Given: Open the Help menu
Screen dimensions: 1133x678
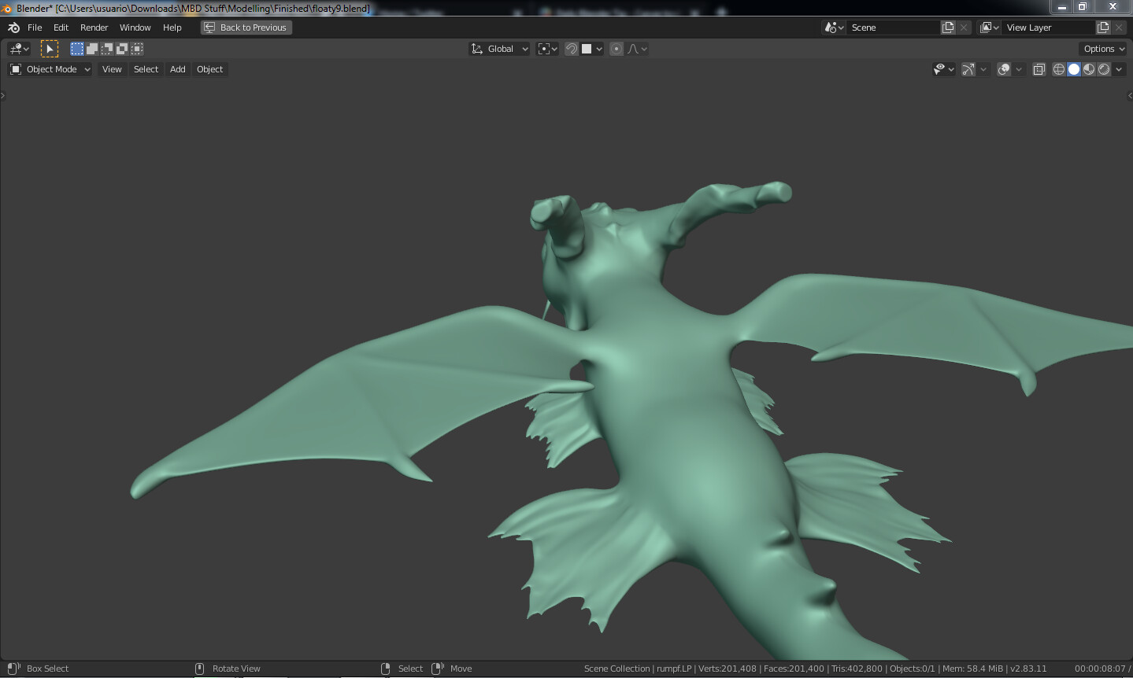Looking at the screenshot, I should (x=172, y=28).
